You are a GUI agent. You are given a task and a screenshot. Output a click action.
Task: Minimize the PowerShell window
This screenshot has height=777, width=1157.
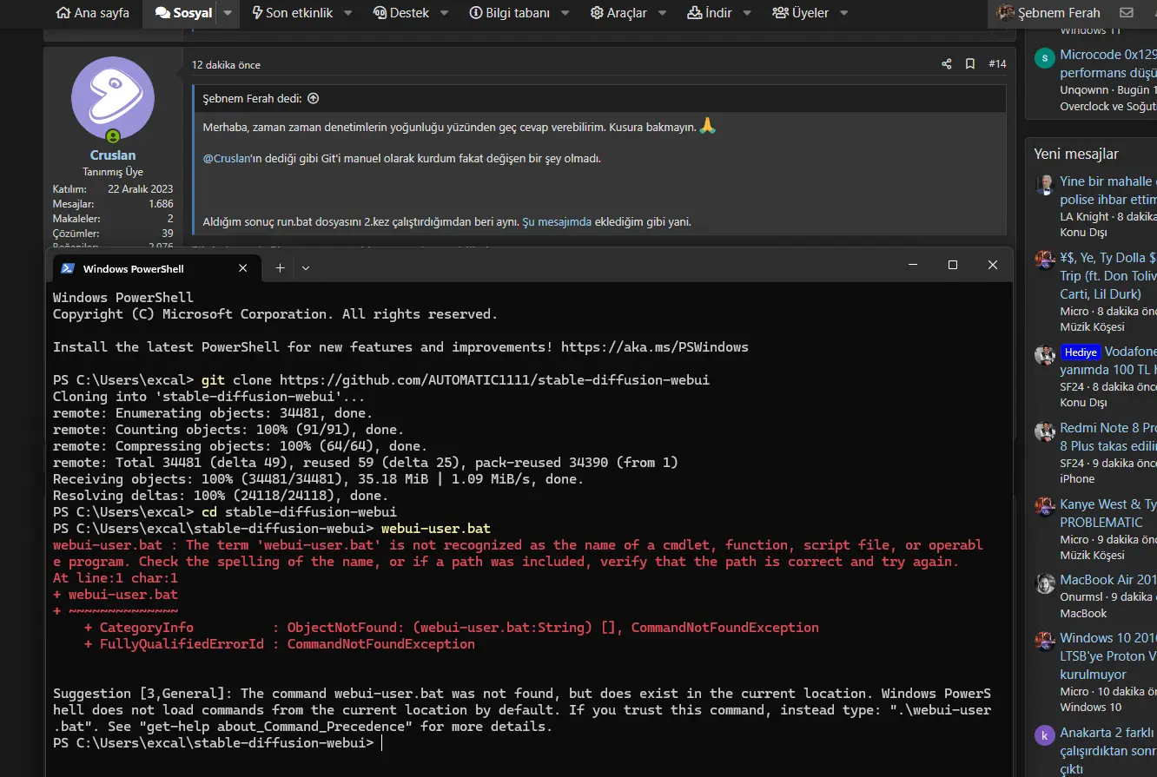point(912,265)
